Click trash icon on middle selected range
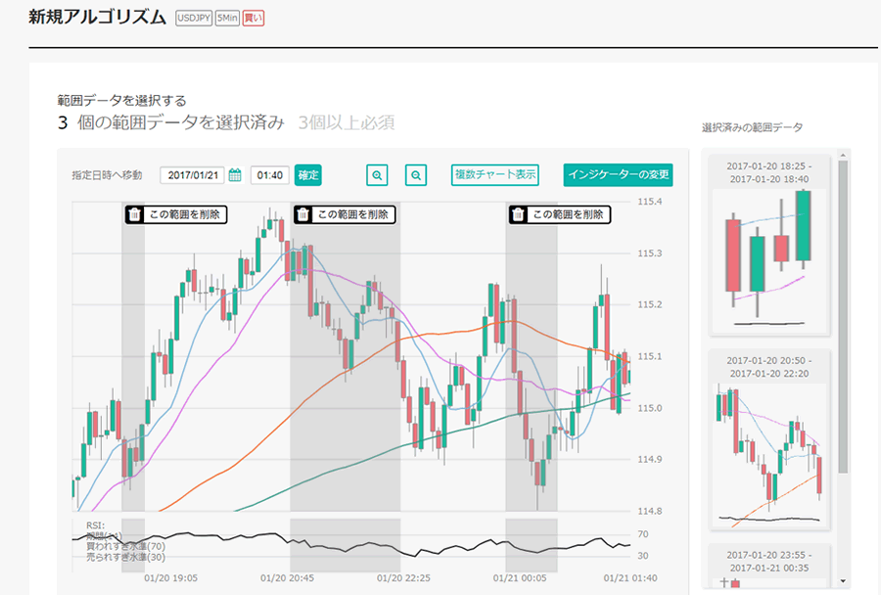The image size is (881, 595). 302,214
